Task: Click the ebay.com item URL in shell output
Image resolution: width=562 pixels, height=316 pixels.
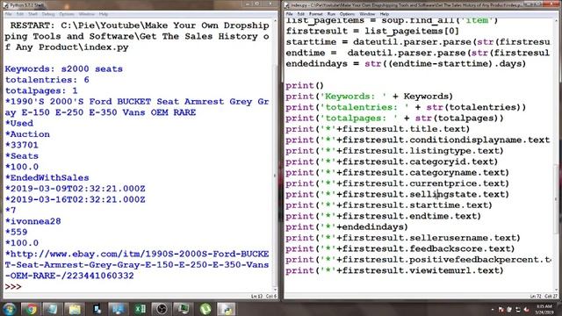Action: pyautogui.click(x=137, y=265)
